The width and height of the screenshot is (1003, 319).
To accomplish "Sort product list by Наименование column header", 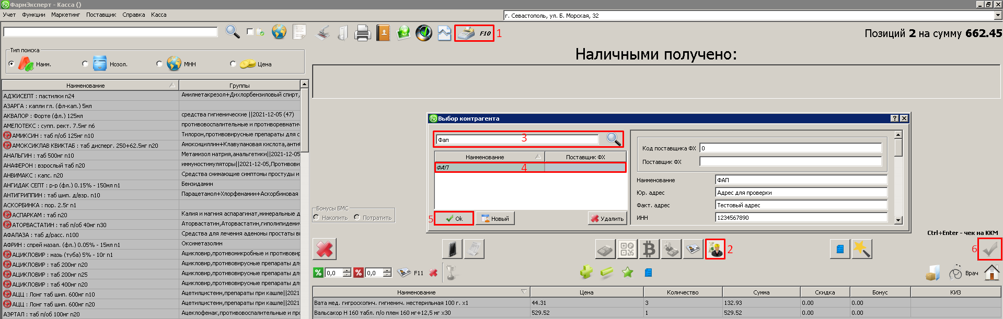I will click(86, 85).
